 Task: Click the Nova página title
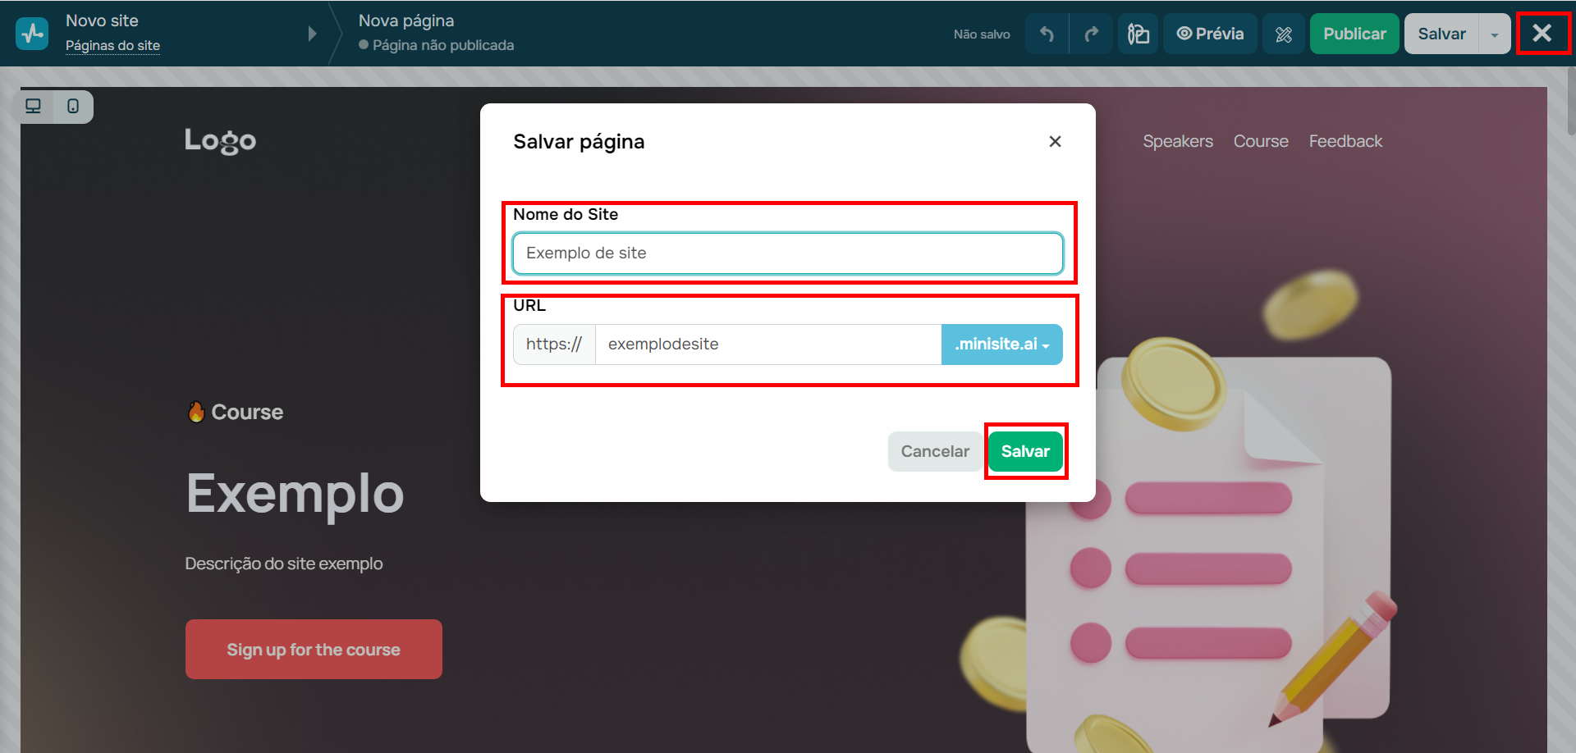pyautogui.click(x=406, y=21)
